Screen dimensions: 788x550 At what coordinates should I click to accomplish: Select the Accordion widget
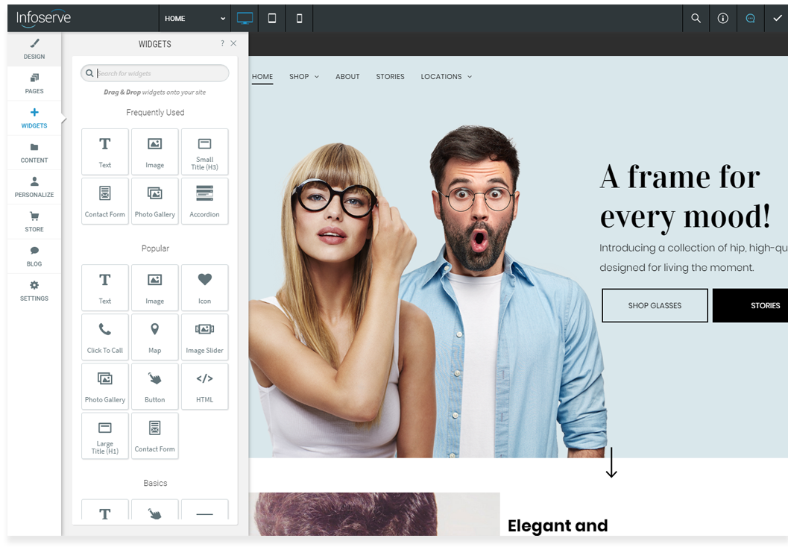(204, 201)
